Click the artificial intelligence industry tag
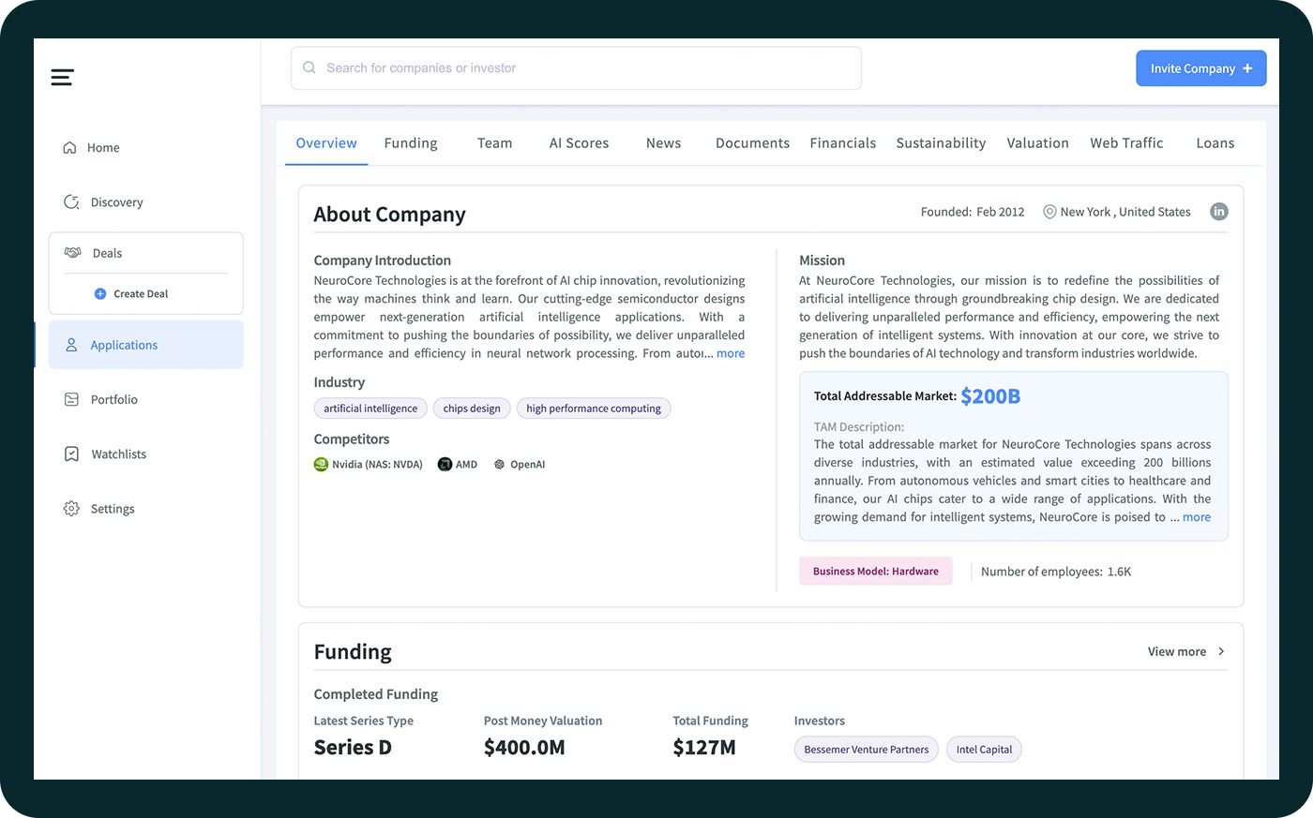Image resolution: width=1313 pixels, height=818 pixels. click(x=370, y=409)
